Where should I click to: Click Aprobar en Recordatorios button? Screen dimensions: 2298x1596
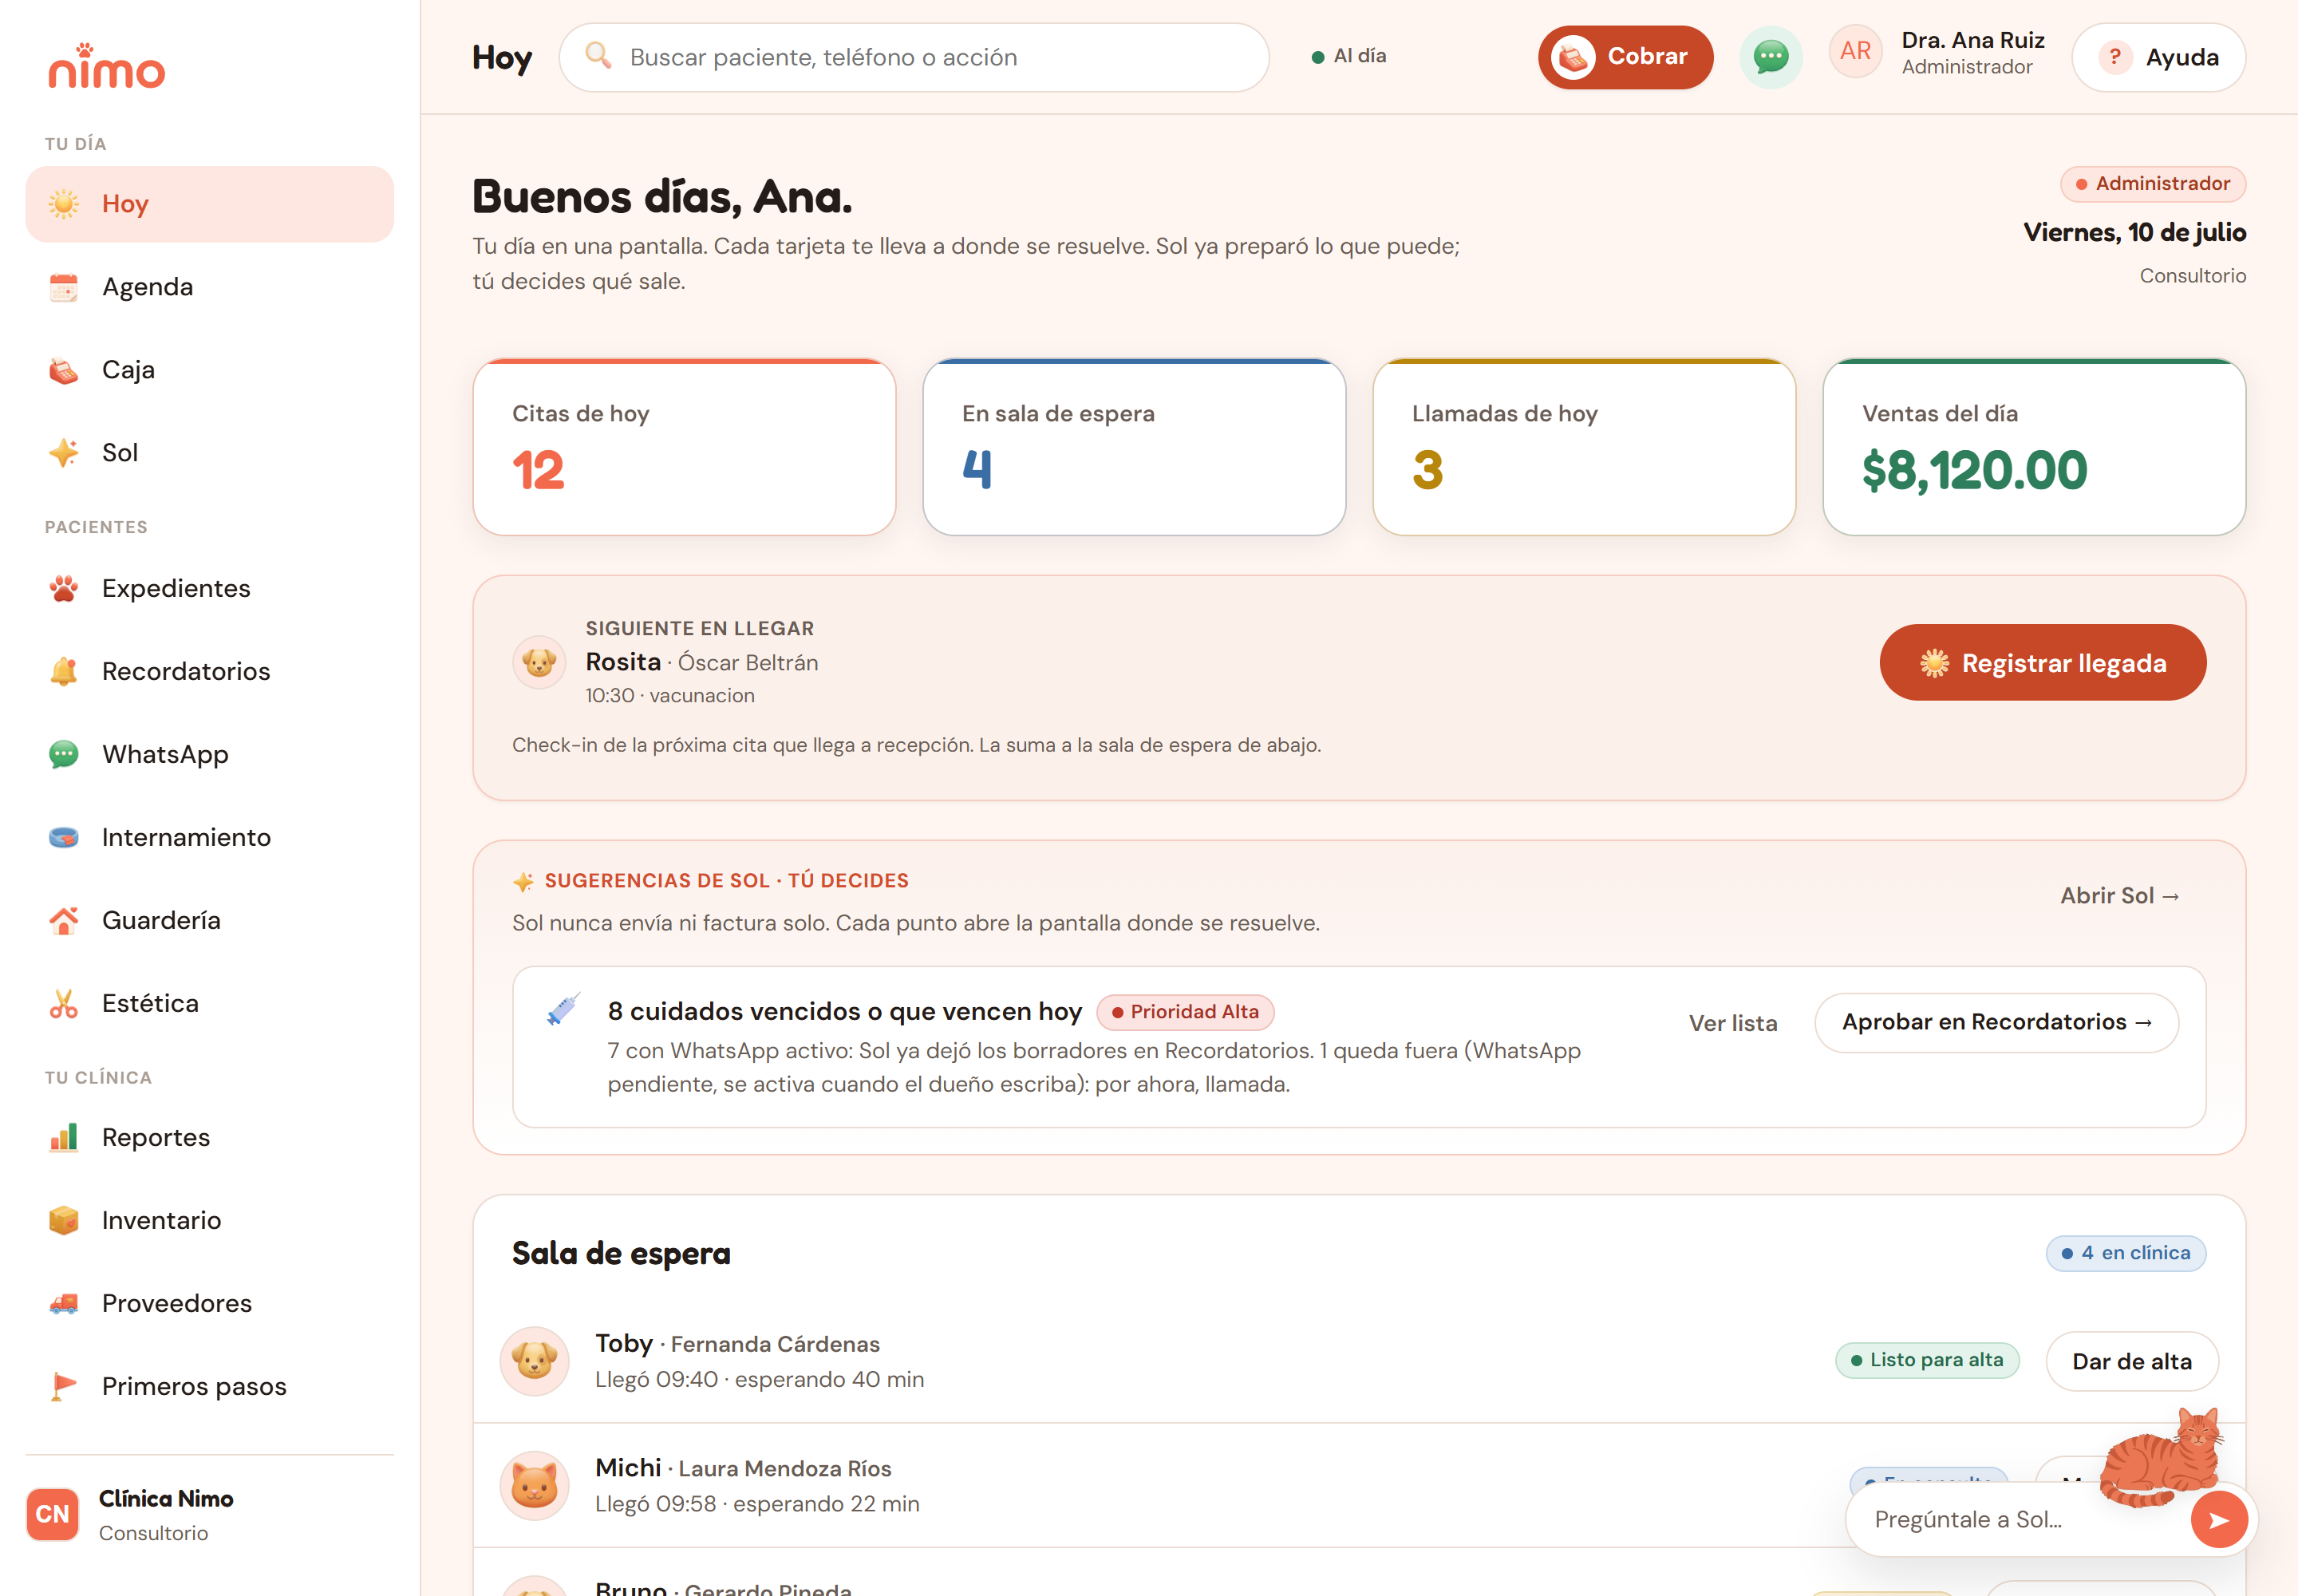(1996, 1022)
